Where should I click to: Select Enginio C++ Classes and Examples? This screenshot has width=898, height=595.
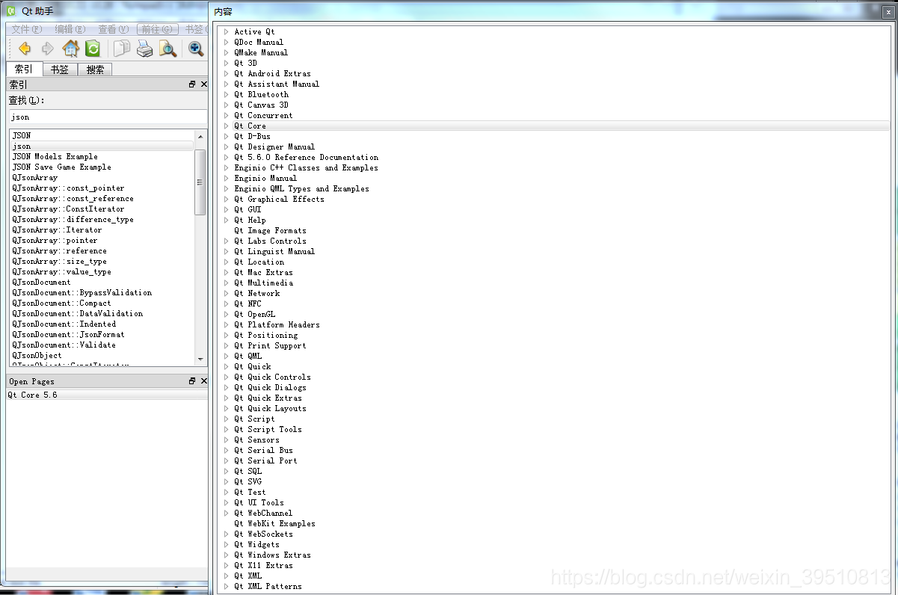pos(306,167)
